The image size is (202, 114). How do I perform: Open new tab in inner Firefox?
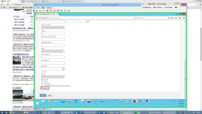click(60, 14)
